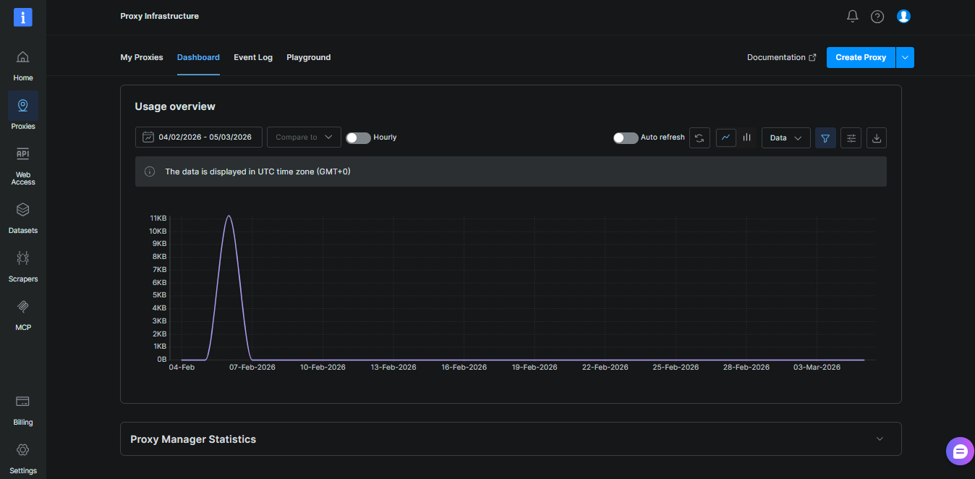The image size is (975, 479).
Task: Open the filter funnel icon
Action: point(825,137)
